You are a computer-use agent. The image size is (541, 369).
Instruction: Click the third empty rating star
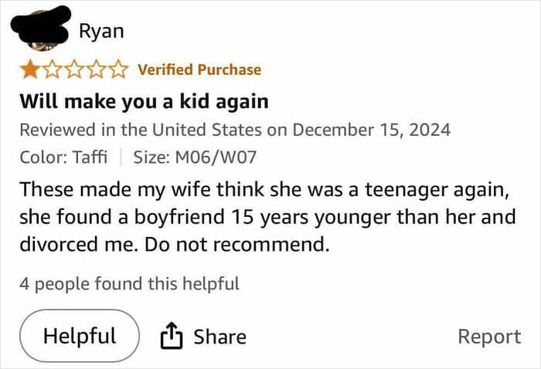pos(74,70)
